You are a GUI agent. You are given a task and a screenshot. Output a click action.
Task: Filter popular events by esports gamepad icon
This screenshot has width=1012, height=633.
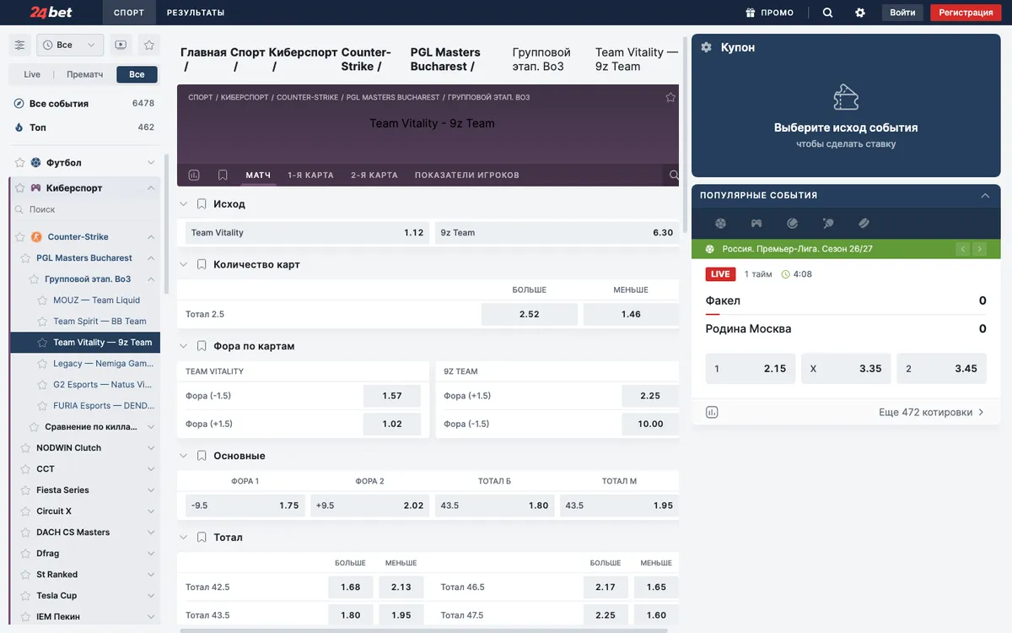[x=756, y=224]
